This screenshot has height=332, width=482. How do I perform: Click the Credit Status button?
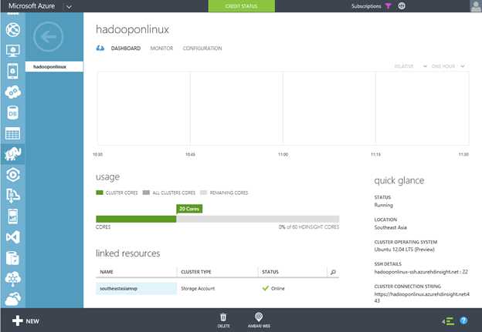242,6
